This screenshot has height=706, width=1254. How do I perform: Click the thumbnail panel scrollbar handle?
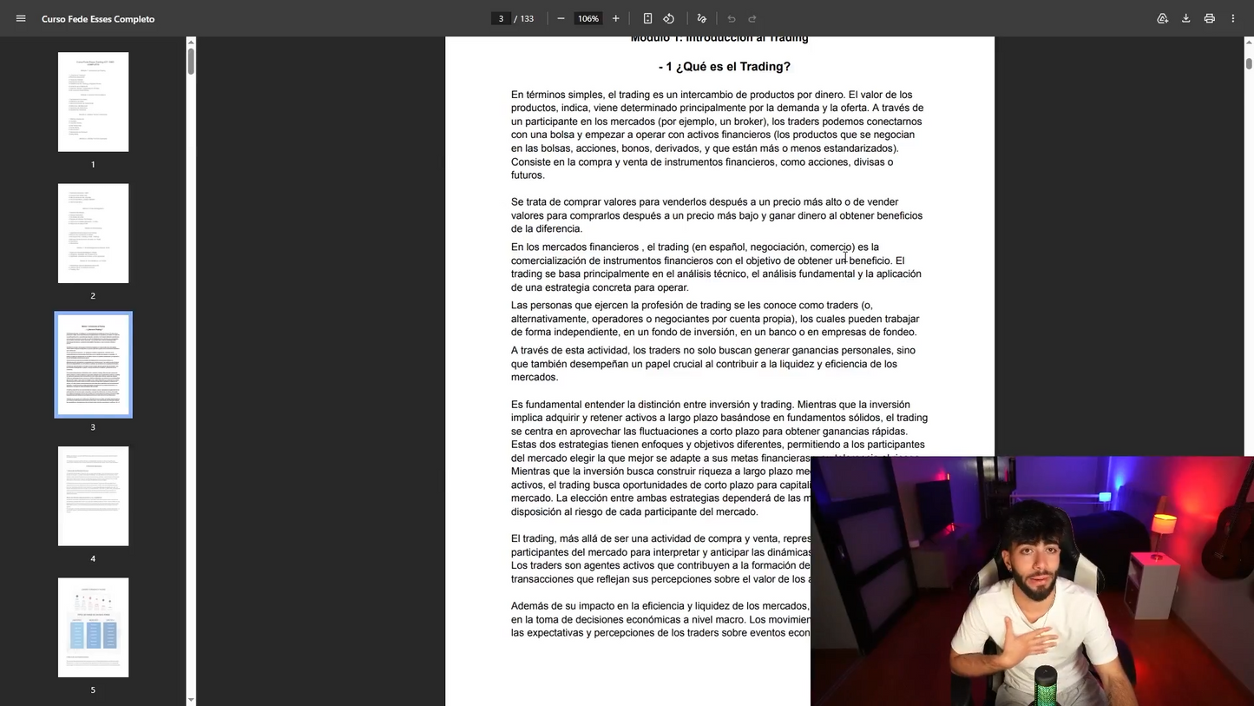point(191,61)
